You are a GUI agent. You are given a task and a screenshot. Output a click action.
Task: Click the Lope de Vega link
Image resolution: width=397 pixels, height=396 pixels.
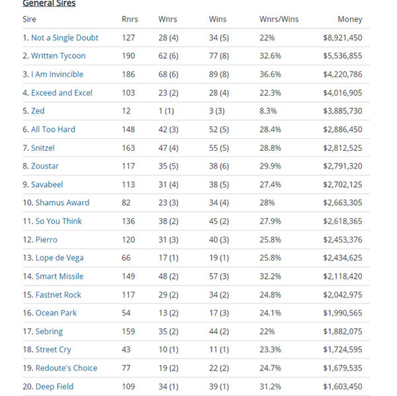[60, 258]
